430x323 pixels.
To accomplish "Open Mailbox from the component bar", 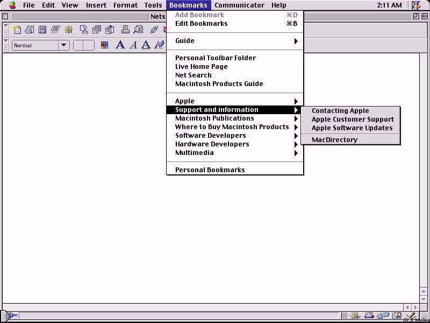I will [x=369, y=316].
